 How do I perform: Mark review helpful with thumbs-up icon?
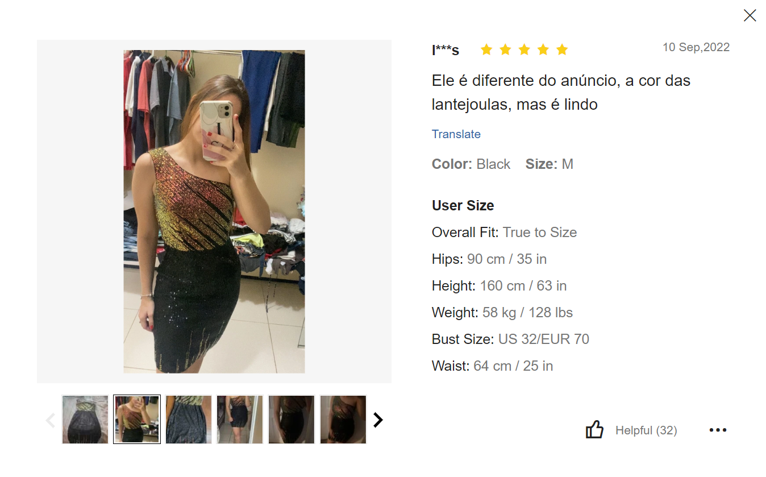594,430
